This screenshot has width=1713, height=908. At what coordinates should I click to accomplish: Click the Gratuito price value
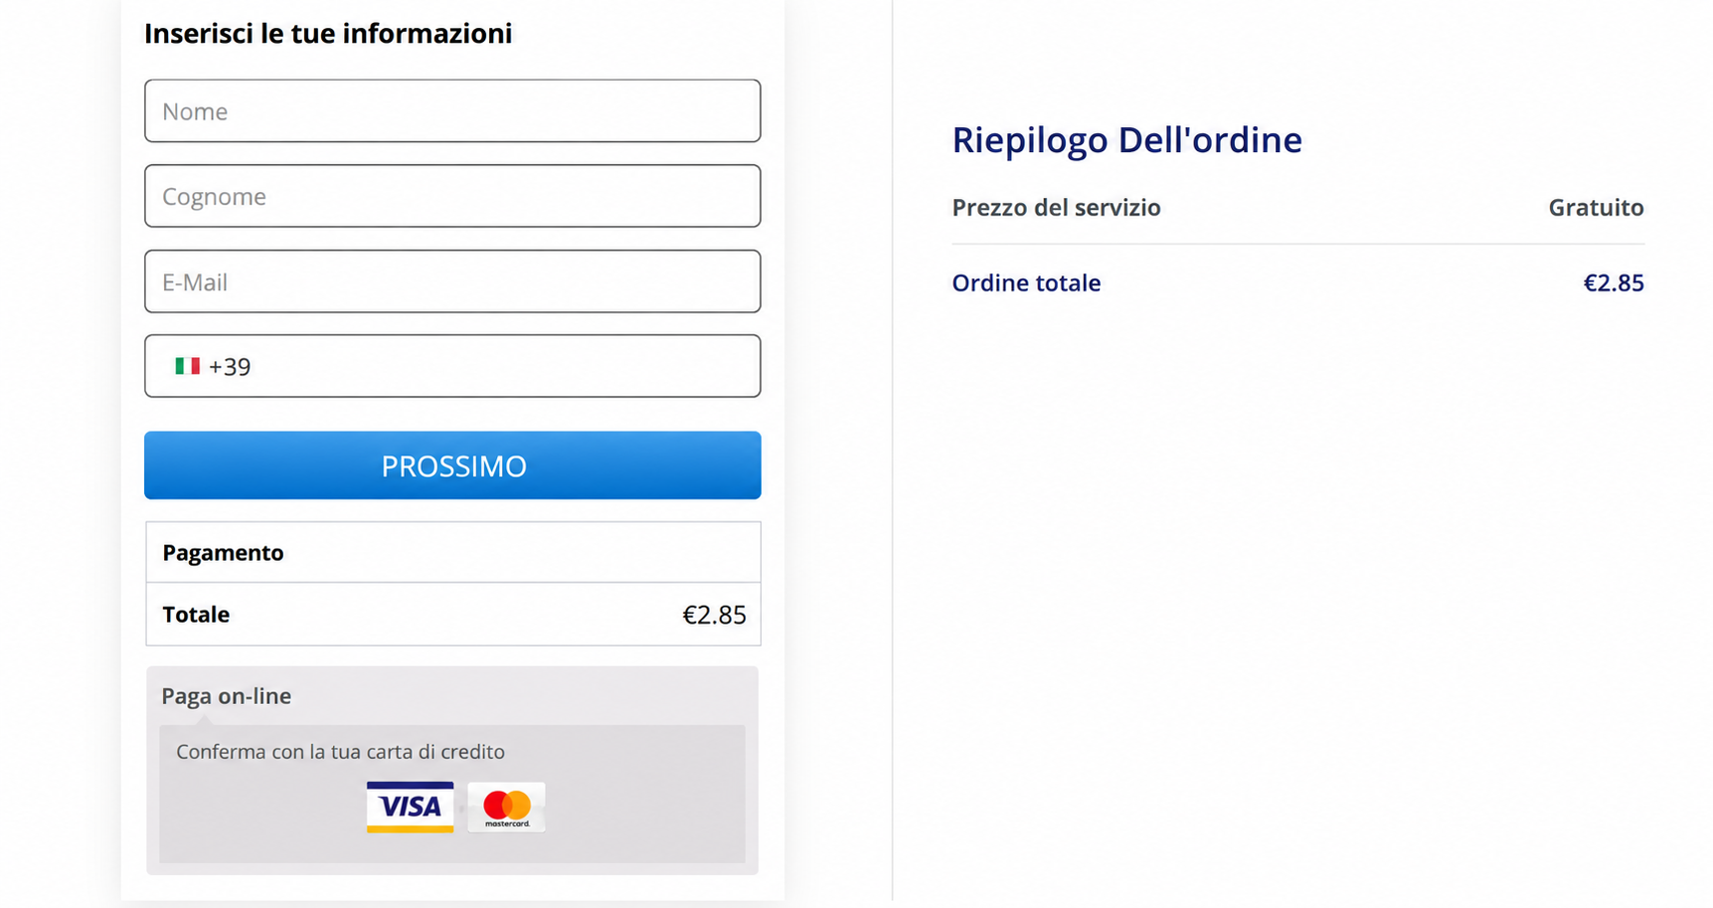point(1596,208)
